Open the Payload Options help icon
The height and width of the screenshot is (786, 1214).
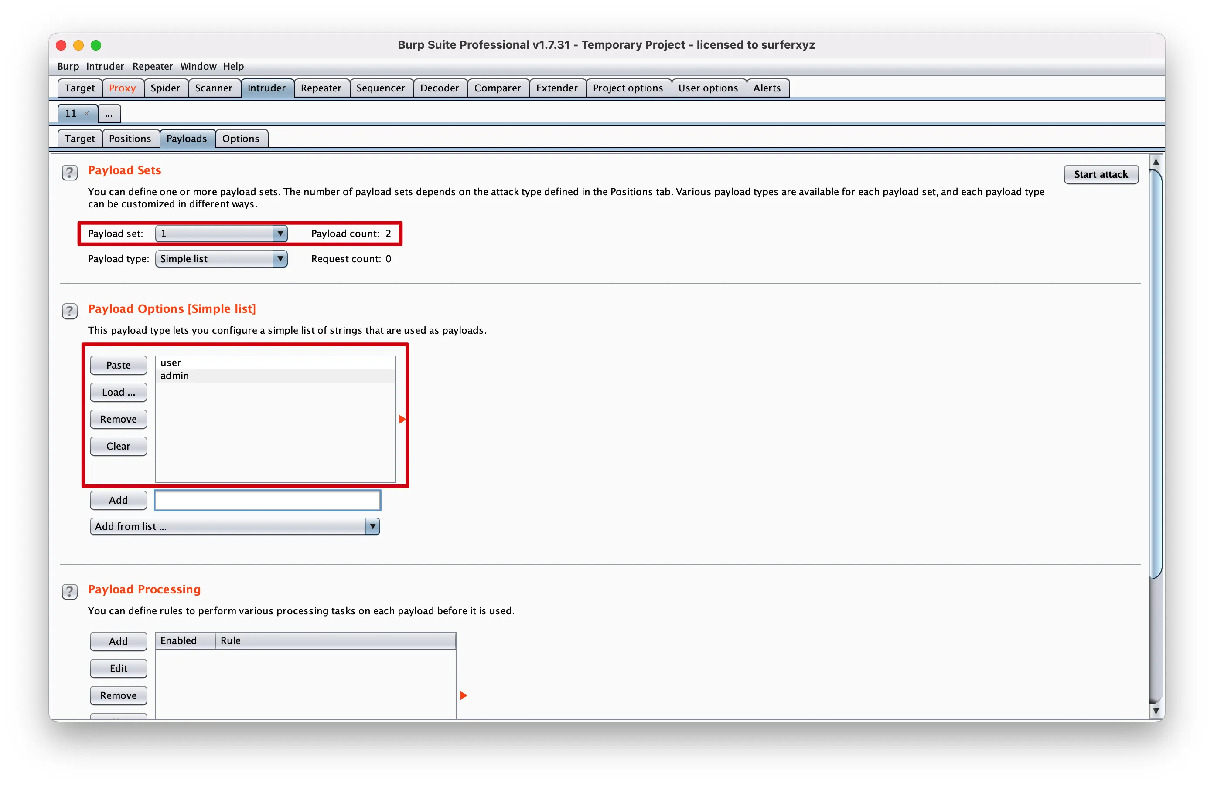pos(69,311)
